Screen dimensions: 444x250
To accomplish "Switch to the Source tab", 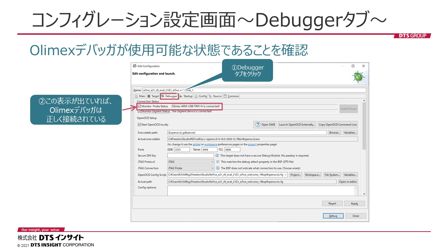I will [x=215, y=96].
